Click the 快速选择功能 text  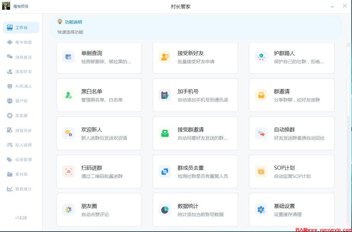pos(70,32)
